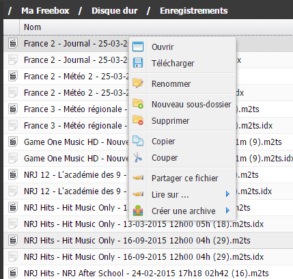Click file icon of NRJ Hits 16-09-2015 (29).m2ts.idx row
Viewport: 293px width, 279px height.
tap(13, 256)
